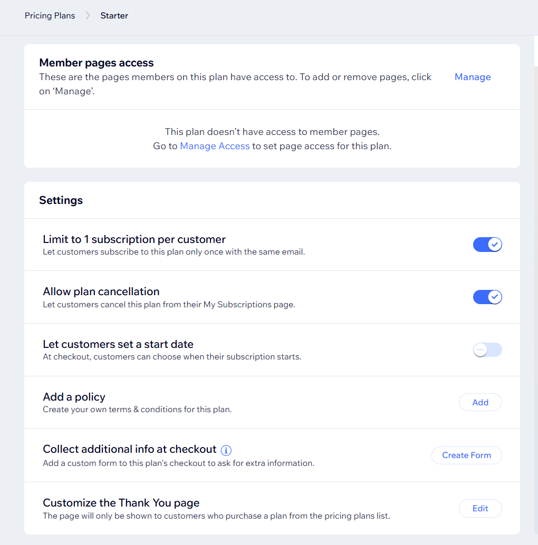Click the Allow plan cancellation title
Viewport: 538px width, 545px height.
[101, 291]
